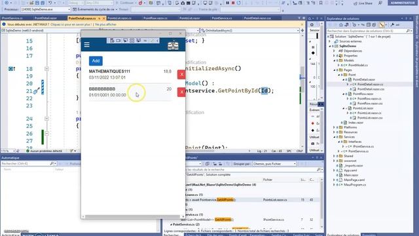Collapse the code block at line 26

point(46,133)
